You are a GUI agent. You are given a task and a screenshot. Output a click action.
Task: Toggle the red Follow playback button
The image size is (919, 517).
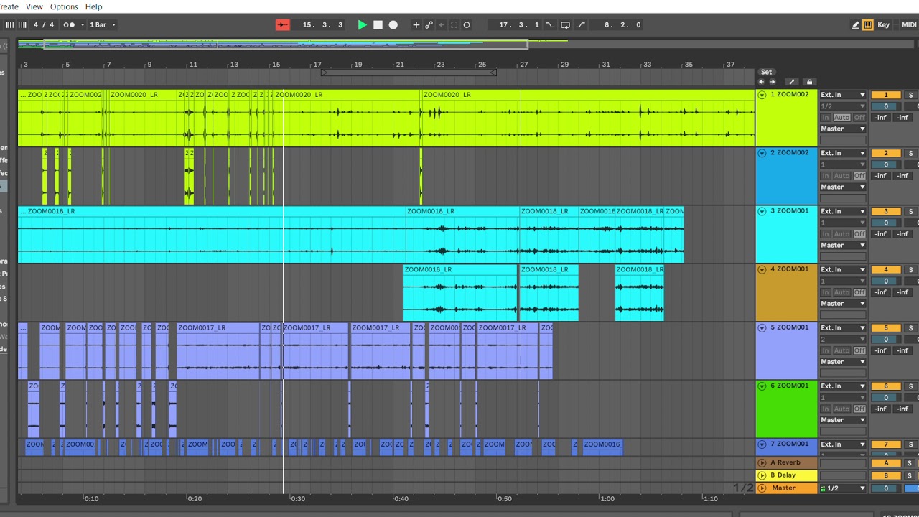283,24
